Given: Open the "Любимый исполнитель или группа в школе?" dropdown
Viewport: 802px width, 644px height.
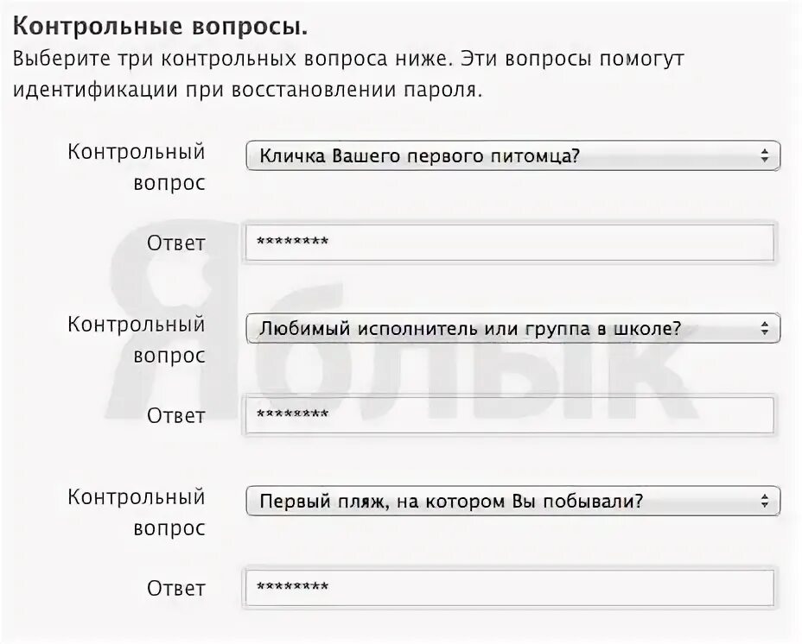Looking at the screenshot, I should (x=513, y=328).
